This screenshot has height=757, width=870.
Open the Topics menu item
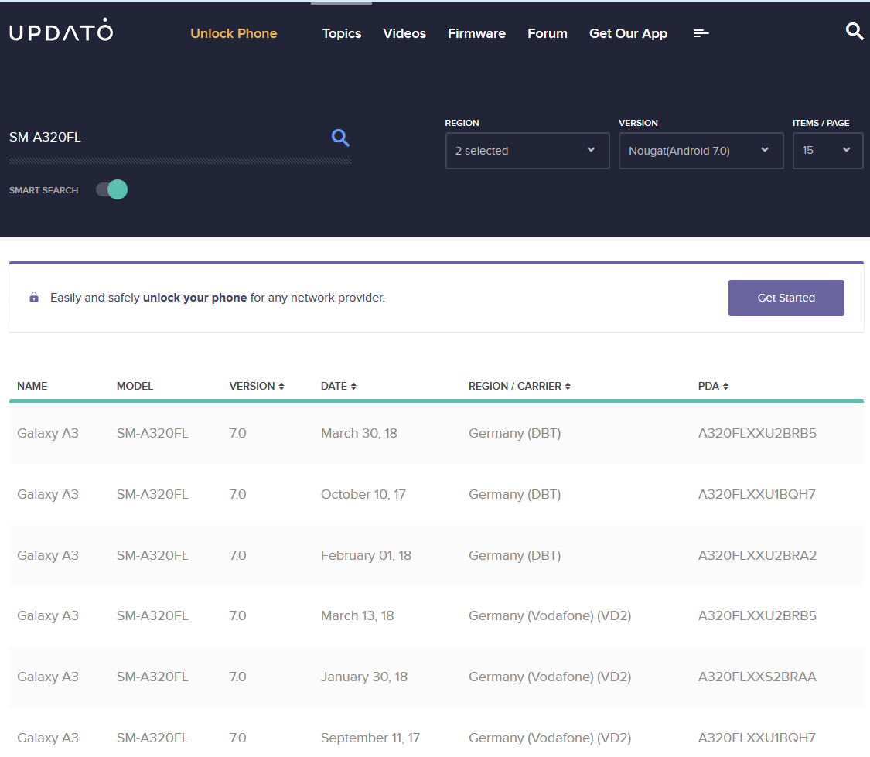342,33
